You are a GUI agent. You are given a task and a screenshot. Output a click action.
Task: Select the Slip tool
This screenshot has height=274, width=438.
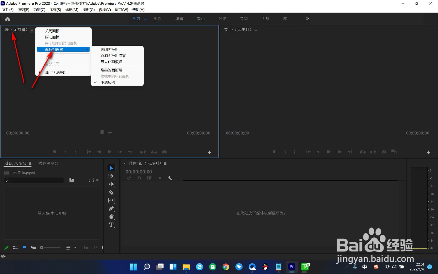click(x=111, y=201)
